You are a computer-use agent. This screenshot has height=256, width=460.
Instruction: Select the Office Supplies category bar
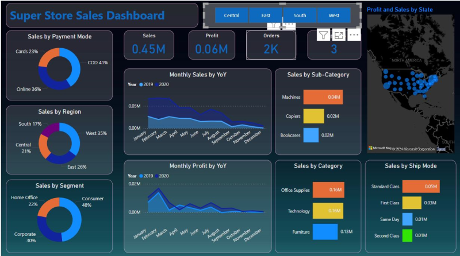(x=328, y=189)
